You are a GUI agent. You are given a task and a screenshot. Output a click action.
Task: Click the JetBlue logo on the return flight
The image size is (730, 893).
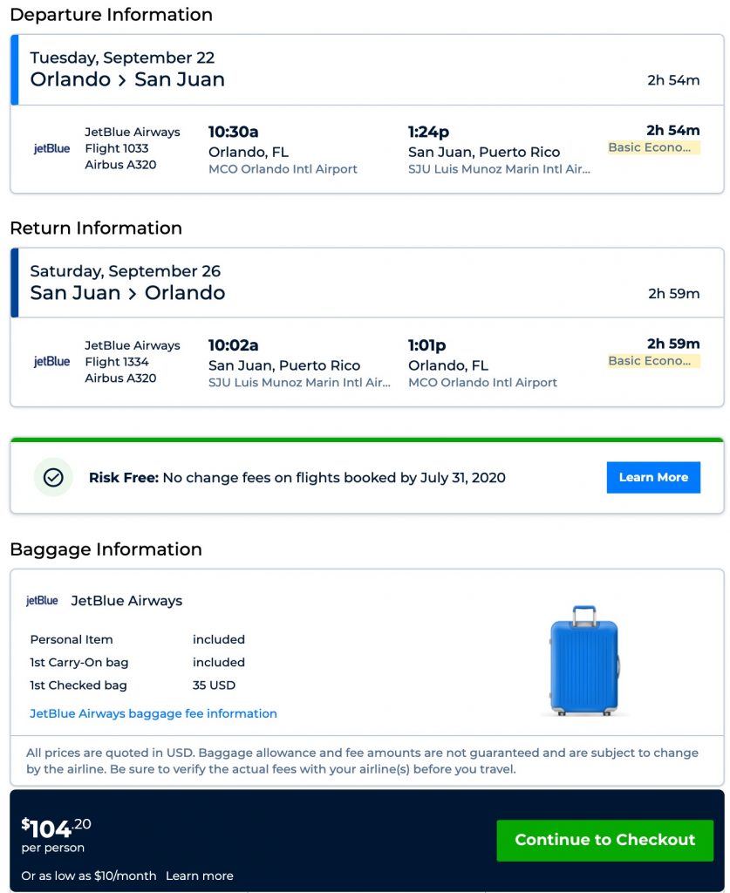[x=51, y=362]
